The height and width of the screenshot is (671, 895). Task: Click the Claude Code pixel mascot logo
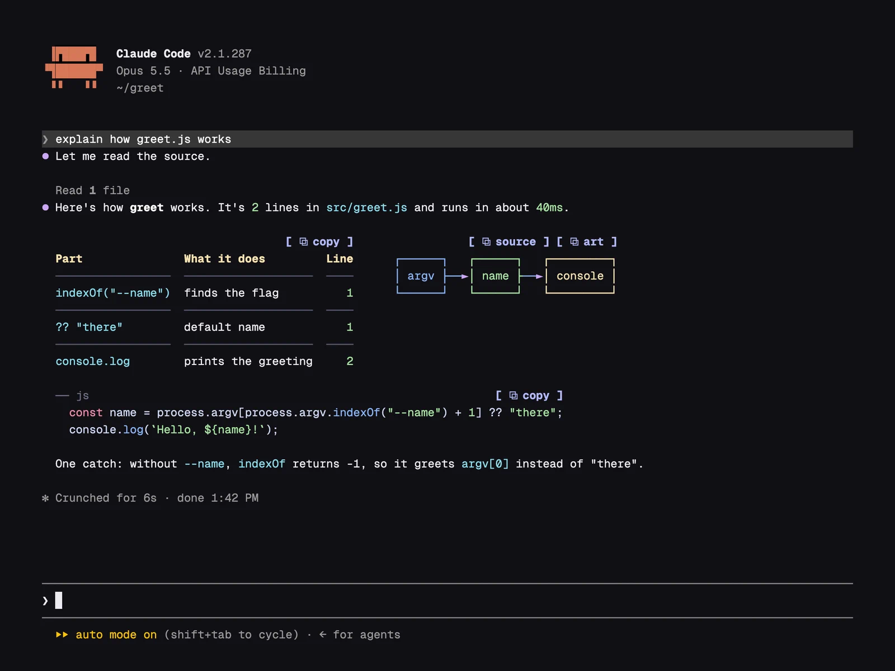point(74,68)
